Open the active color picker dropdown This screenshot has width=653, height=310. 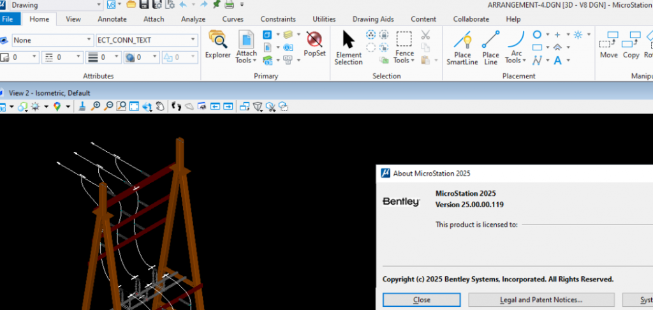point(34,57)
